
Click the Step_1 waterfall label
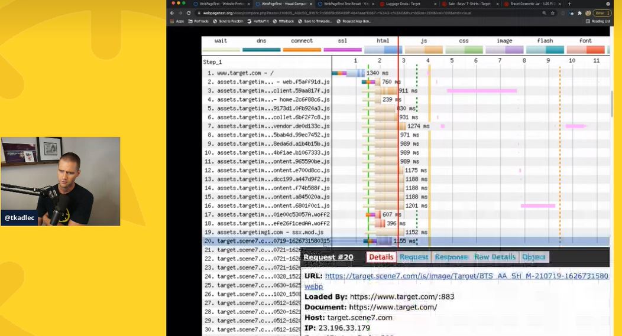tap(213, 62)
